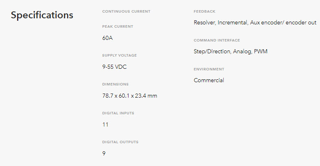Click the Digital Inputs label
The height and width of the screenshot is (166, 320).
pos(118,113)
